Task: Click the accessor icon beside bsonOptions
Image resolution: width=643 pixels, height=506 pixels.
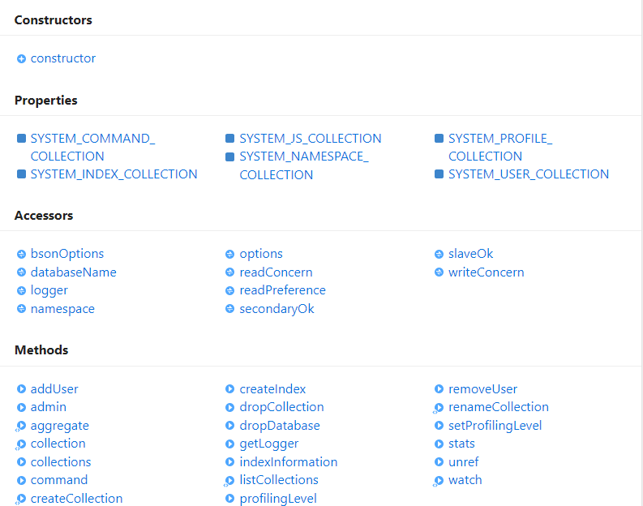Action: (x=21, y=254)
